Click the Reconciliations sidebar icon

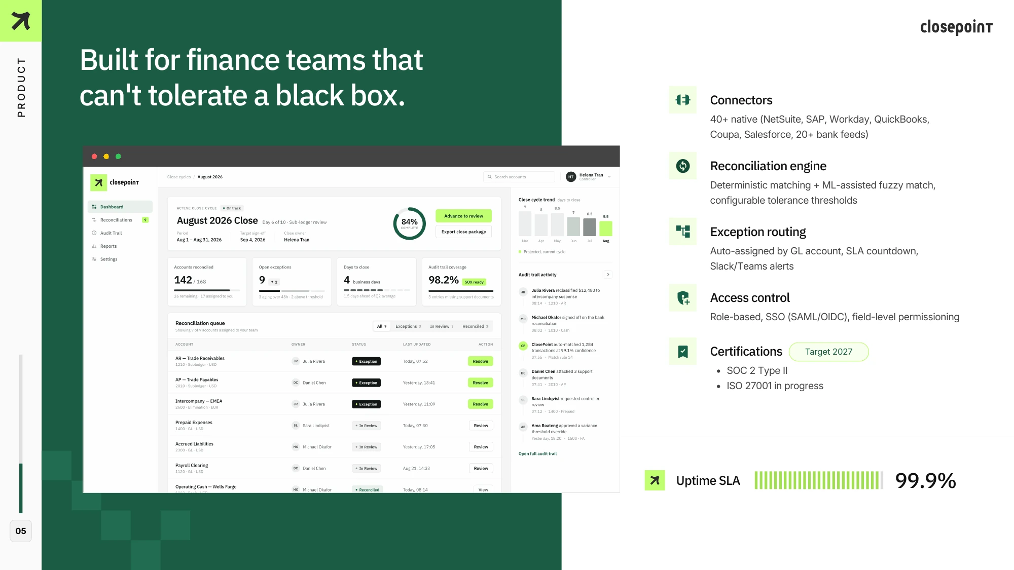pos(94,220)
